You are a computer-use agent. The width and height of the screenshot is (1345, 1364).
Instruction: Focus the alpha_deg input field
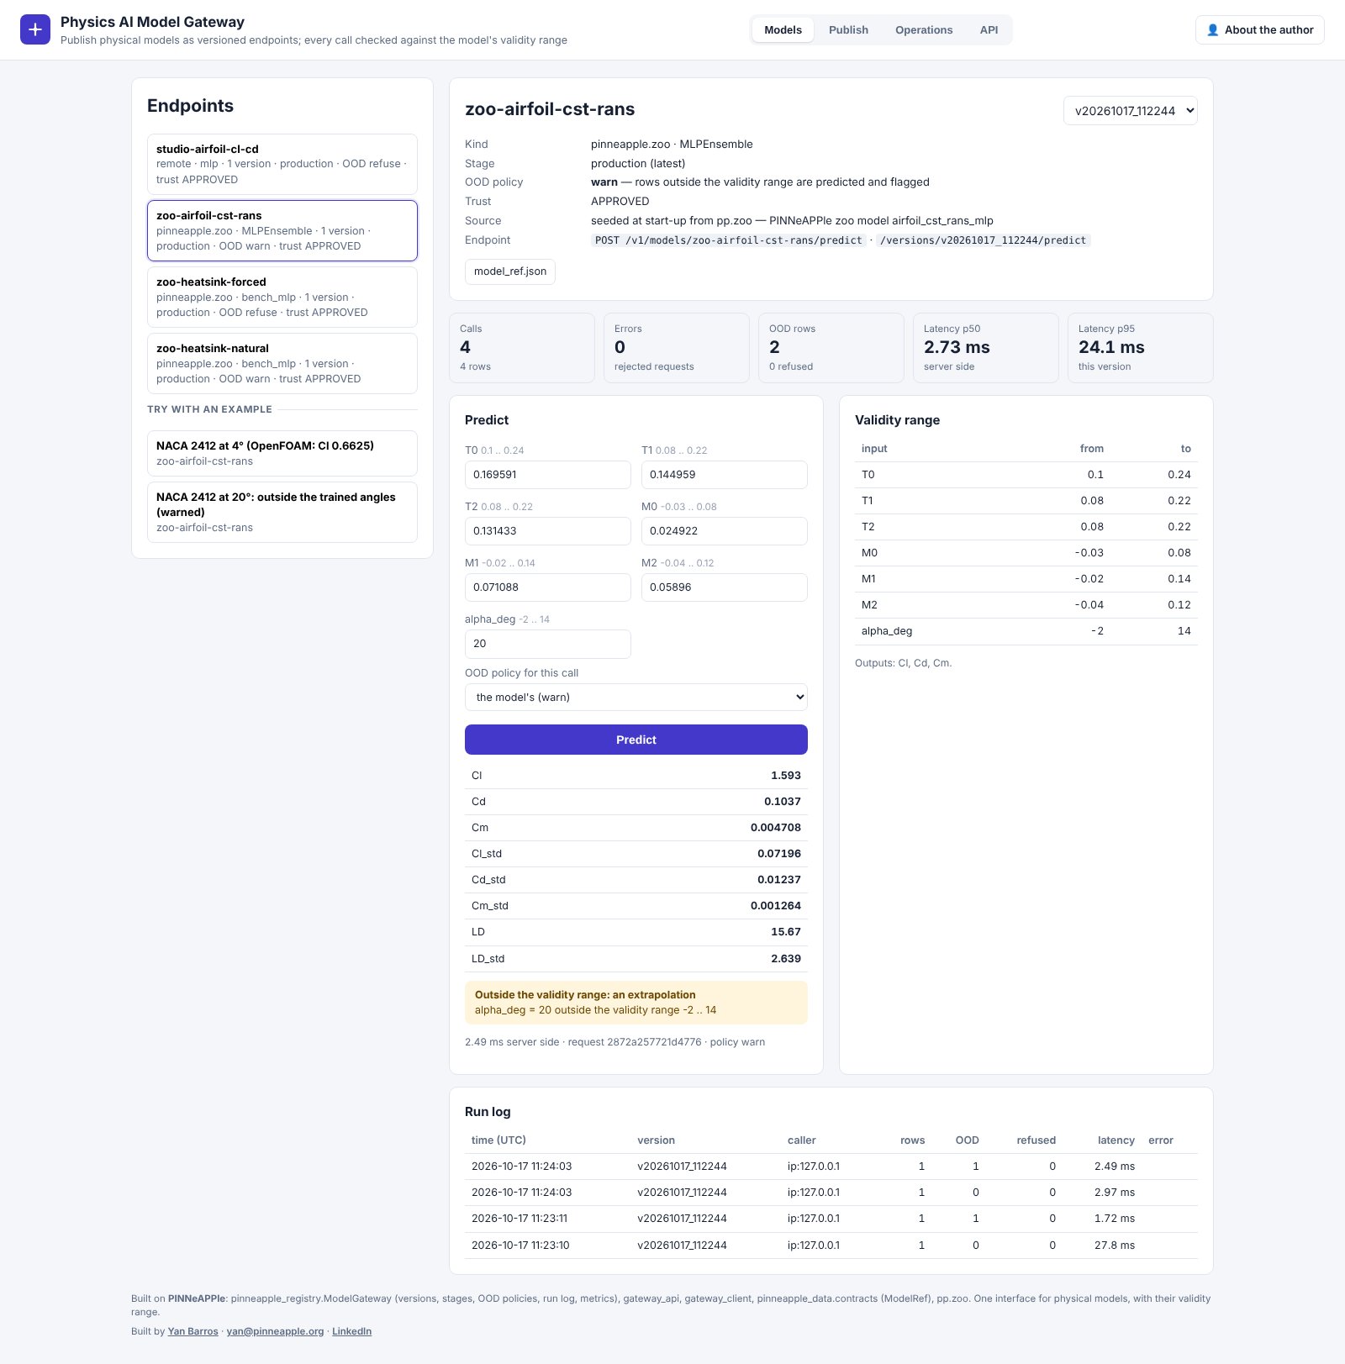(x=547, y=644)
